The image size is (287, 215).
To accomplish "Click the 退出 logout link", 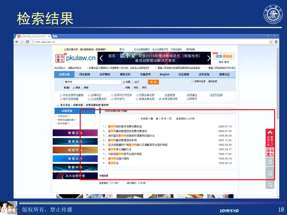I will (122, 49).
